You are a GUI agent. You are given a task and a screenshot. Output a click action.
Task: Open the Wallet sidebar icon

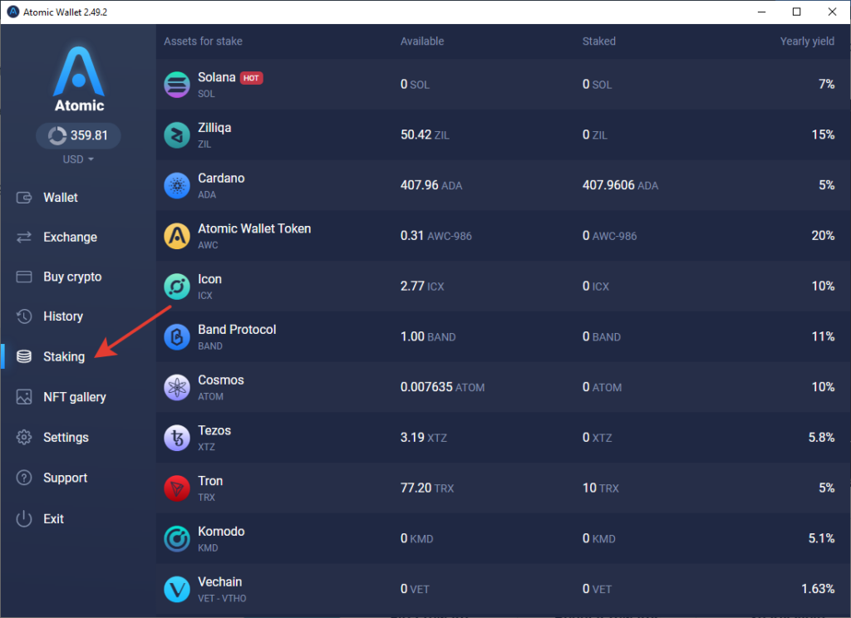tap(24, 198)
